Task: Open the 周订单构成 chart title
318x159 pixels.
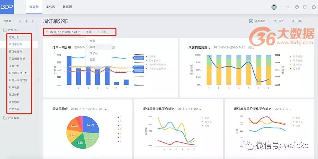Action: point(60,109)
